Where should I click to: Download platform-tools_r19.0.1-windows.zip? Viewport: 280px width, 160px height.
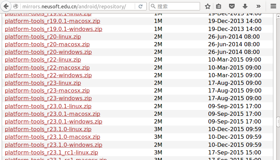click(x=53, y=29)
